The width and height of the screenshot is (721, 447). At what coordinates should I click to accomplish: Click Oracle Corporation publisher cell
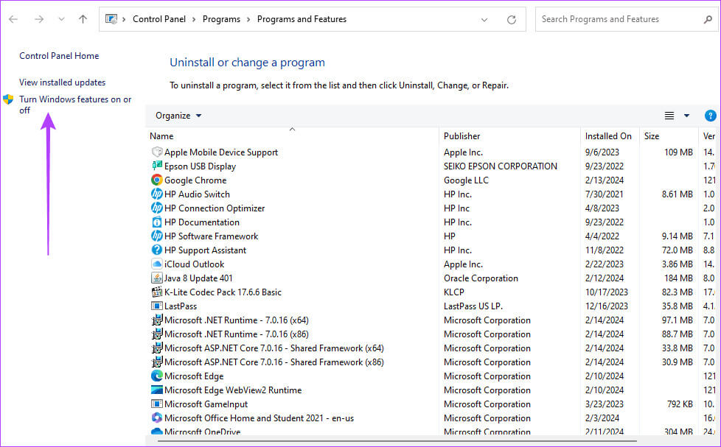(481, 278)
